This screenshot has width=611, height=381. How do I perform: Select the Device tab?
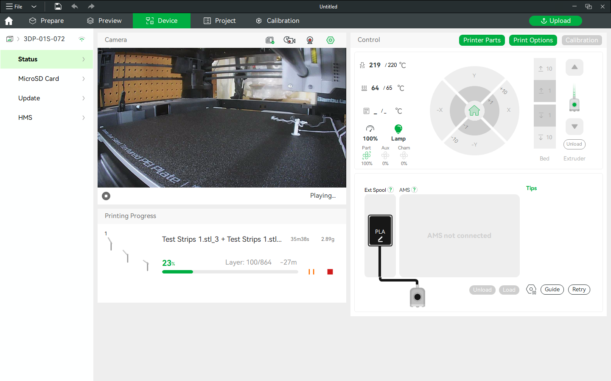[x=162, y=21]
